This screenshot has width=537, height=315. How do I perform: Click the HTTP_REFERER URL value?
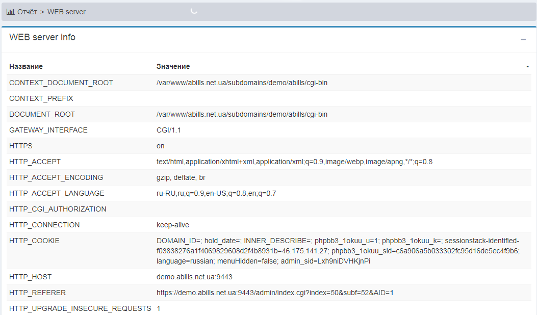[275, 293]
